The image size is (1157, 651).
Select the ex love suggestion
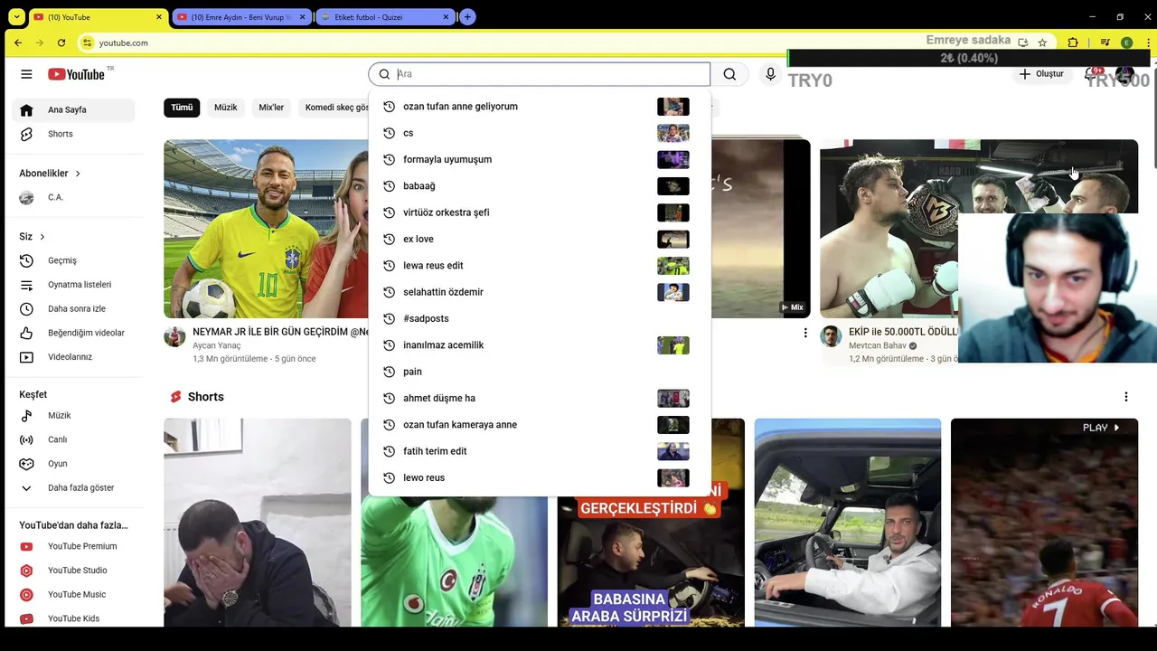pos(540,239)
